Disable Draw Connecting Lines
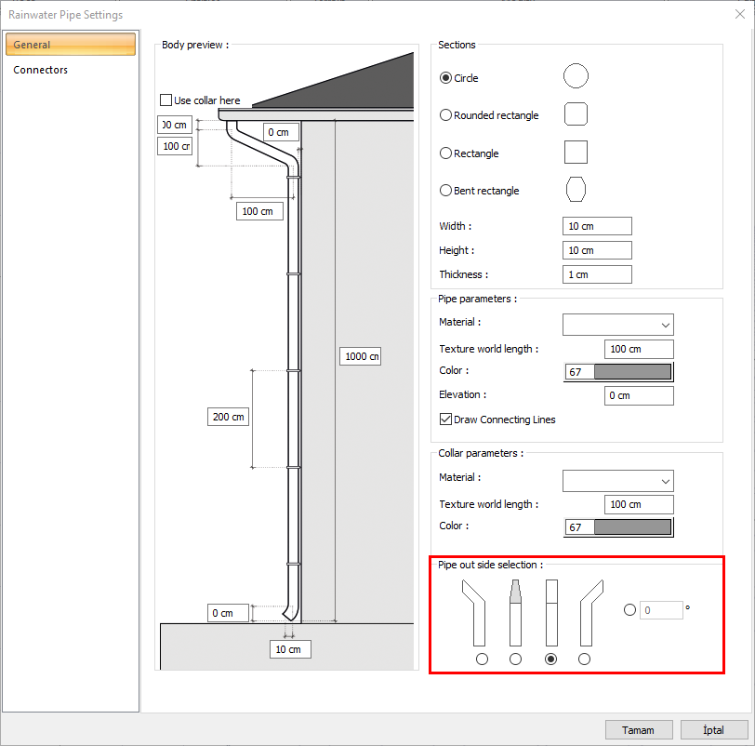 point(445,419)
